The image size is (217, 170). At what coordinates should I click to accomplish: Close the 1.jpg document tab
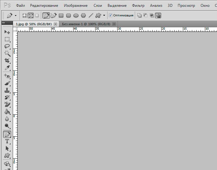[x=55, y=24]
